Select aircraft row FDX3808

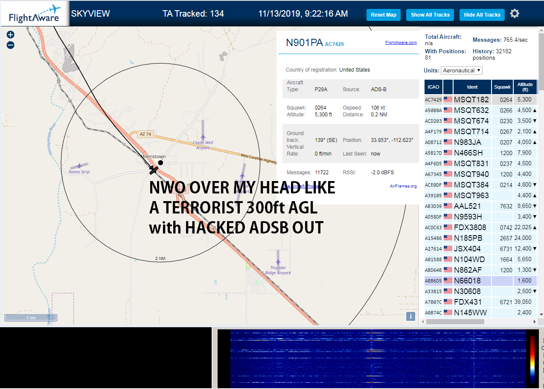[x=481, y=228]
